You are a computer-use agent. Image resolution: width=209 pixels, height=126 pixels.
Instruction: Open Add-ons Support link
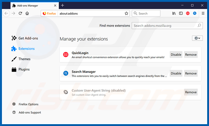pos(30,112)
